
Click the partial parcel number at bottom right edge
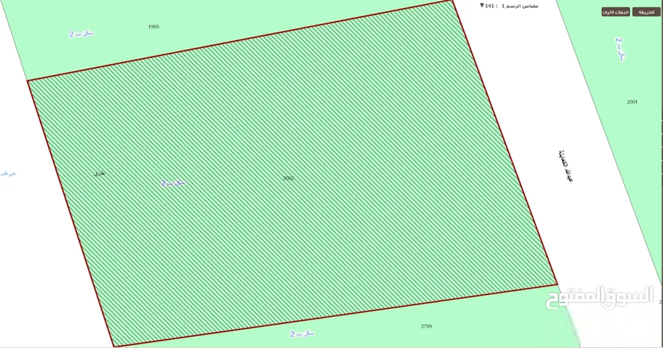point(661,302)
